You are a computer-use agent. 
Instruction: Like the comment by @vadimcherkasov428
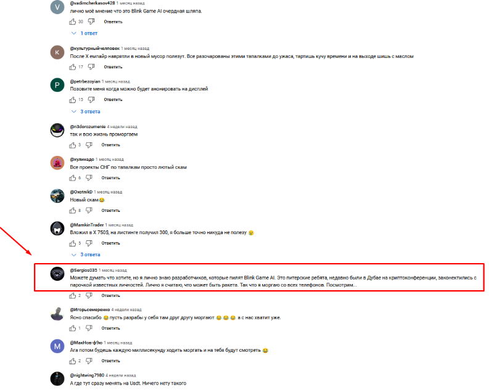click(73, 22)
